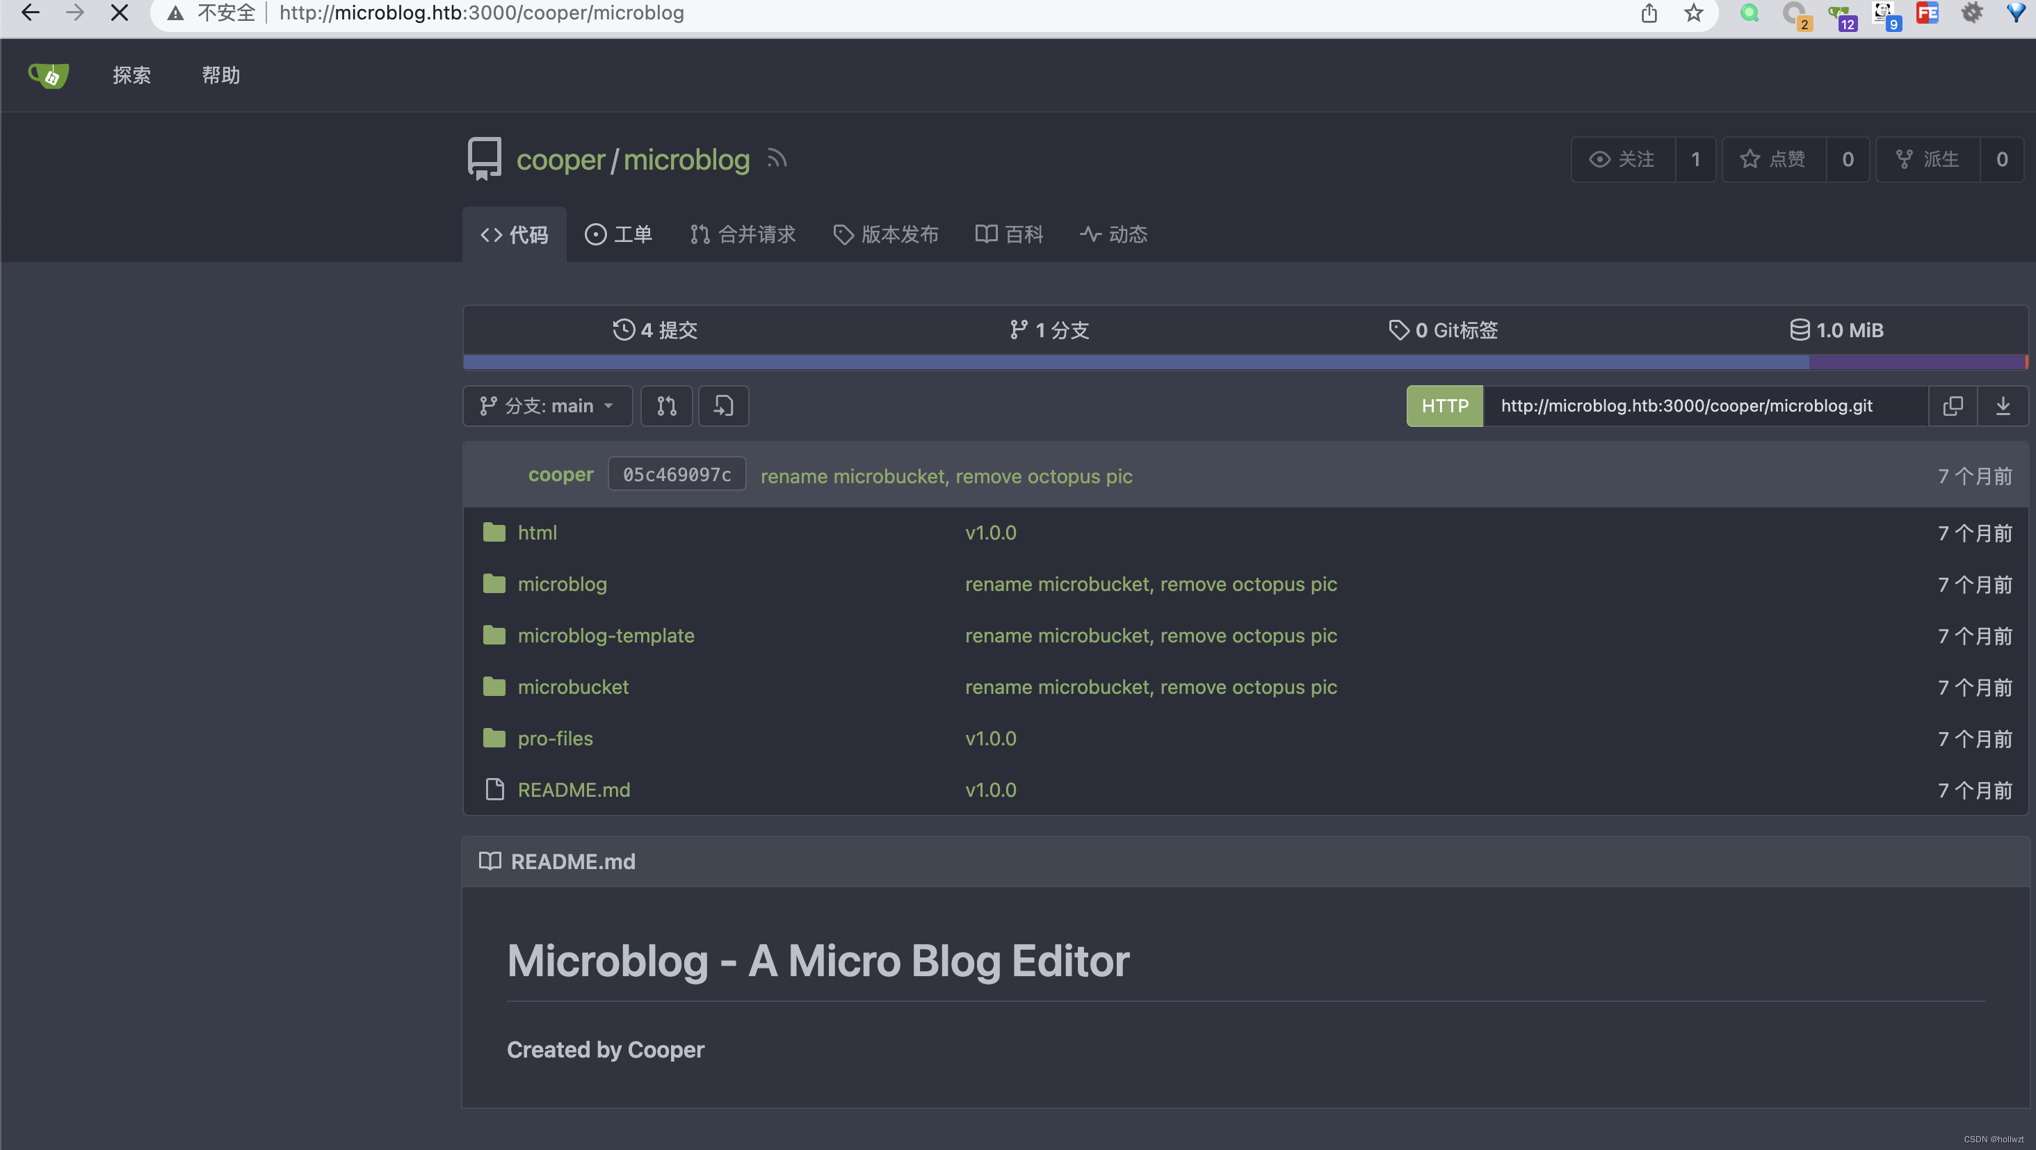Viewport: 2036px width, 1150px height.
Task: Toggle watch (关注) on this repository
Action: [1623, 159]
